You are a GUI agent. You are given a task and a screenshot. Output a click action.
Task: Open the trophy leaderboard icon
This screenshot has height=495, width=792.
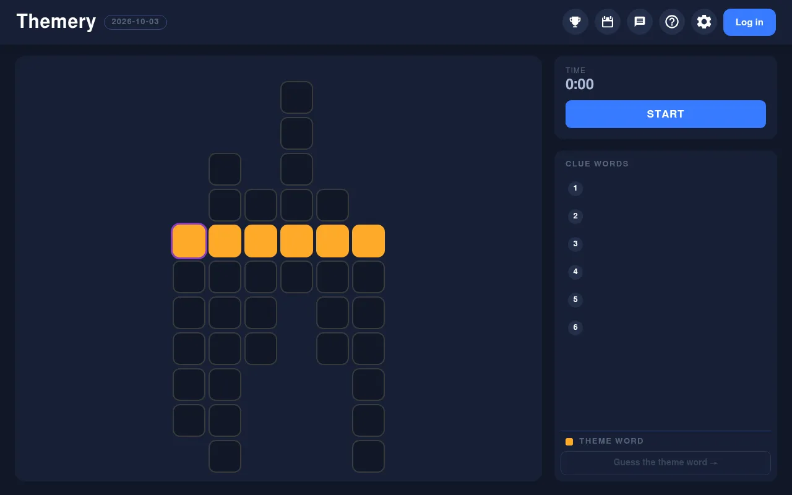point(575,22)
